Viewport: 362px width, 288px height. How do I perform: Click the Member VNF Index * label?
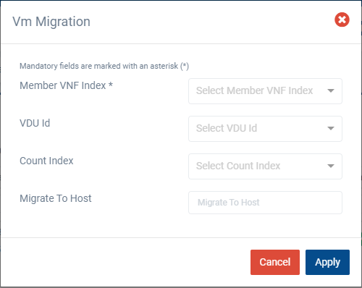66,85
